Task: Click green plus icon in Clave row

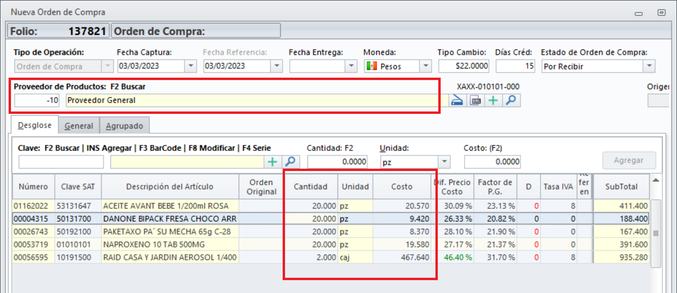Action: coord(272,162)
